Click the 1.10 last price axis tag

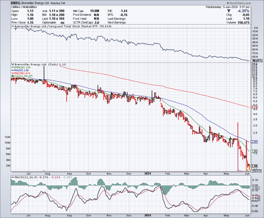point(254,166)
